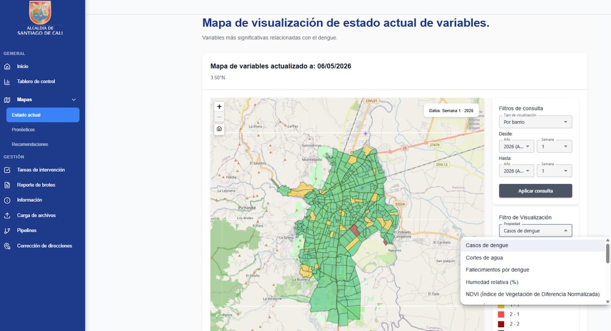Click the Corrección de direcciones location icon
This screenshot has height=331, width=611.
coord(7,246)
